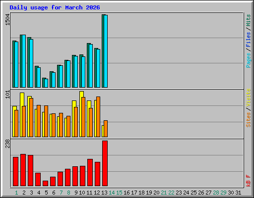
Task: Click the 238 axis label of bottom chart
Action: coord(7,144)
